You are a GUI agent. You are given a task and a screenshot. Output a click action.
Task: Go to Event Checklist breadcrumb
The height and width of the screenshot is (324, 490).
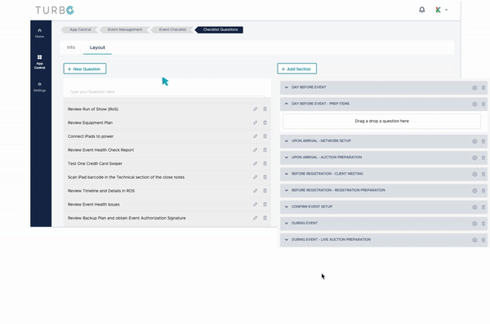tap(172, 29)
